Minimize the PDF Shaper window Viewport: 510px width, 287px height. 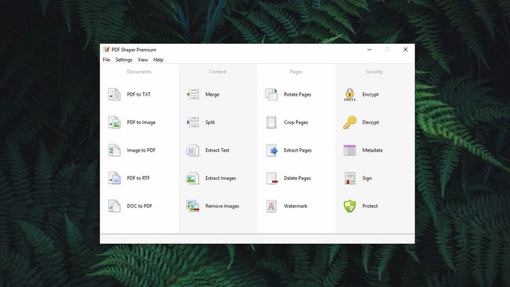click(x=369, y=50)
